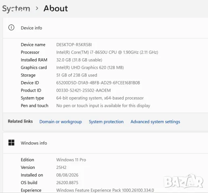Click the System breadcrumb link
The width and height of the screenshot is (208, 193).
click(x=16, y=8)
